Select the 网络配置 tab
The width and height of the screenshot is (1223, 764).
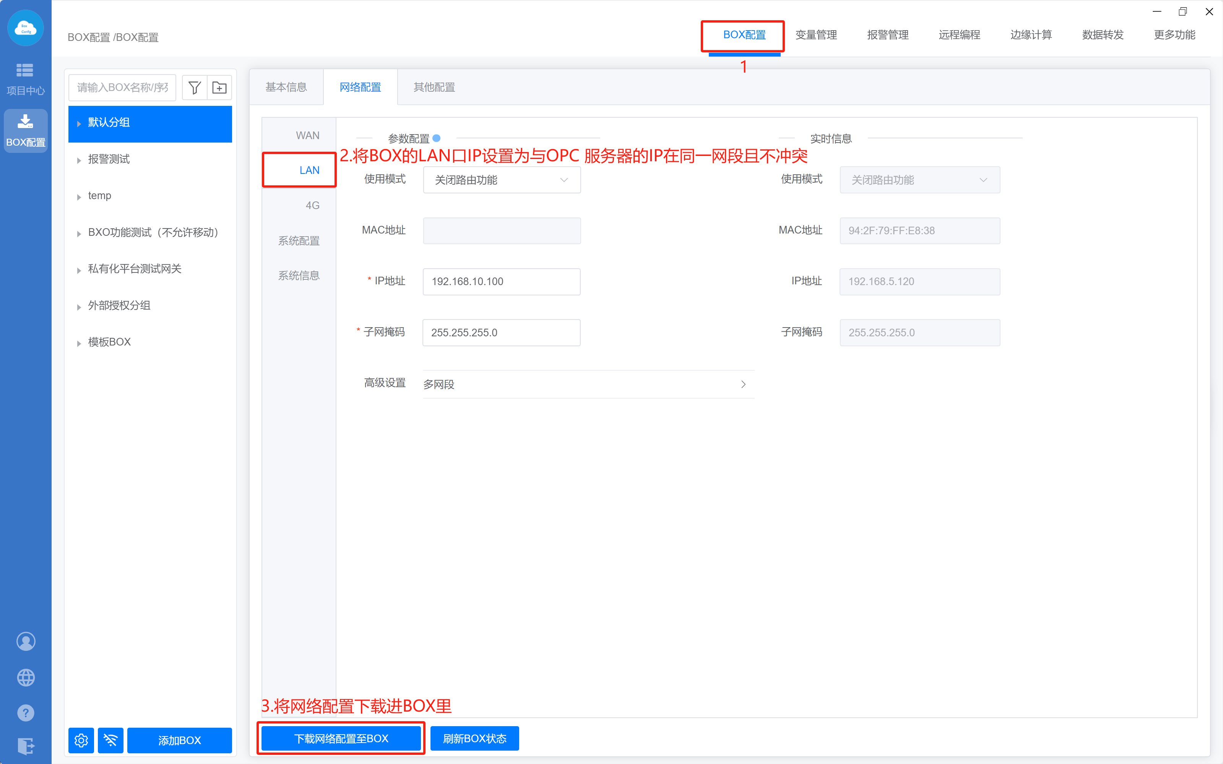pos(361,87)
